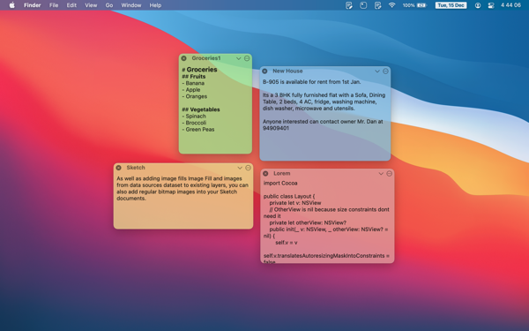This screenshot has width=529, height=331.
Task: Click inside the Sketch note text area
Action: (x=183, y=200)
